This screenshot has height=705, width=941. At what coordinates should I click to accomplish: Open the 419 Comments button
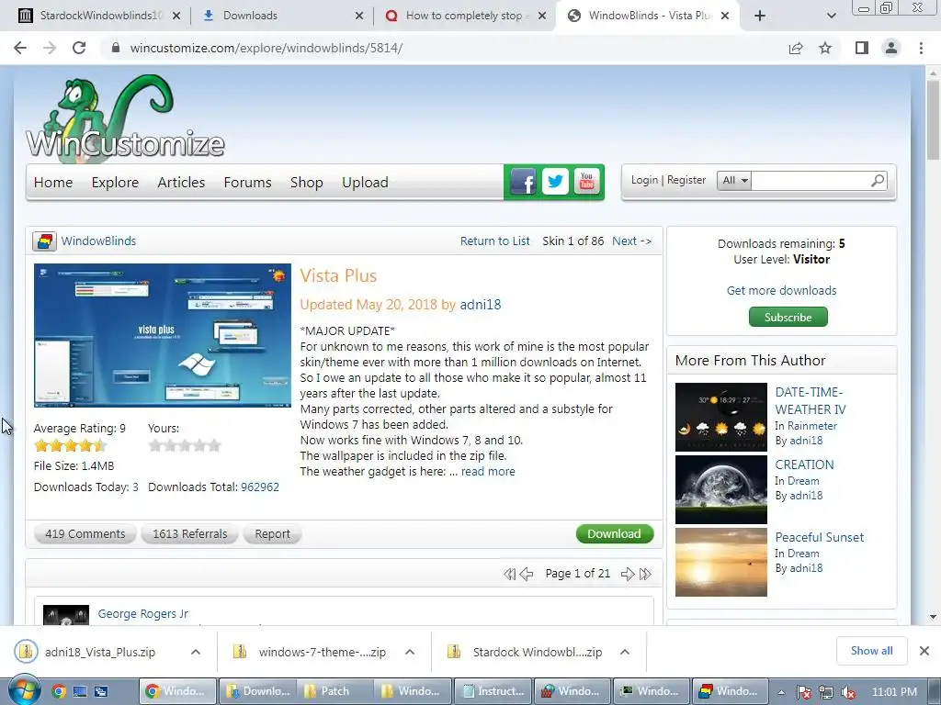click(85, 533)
